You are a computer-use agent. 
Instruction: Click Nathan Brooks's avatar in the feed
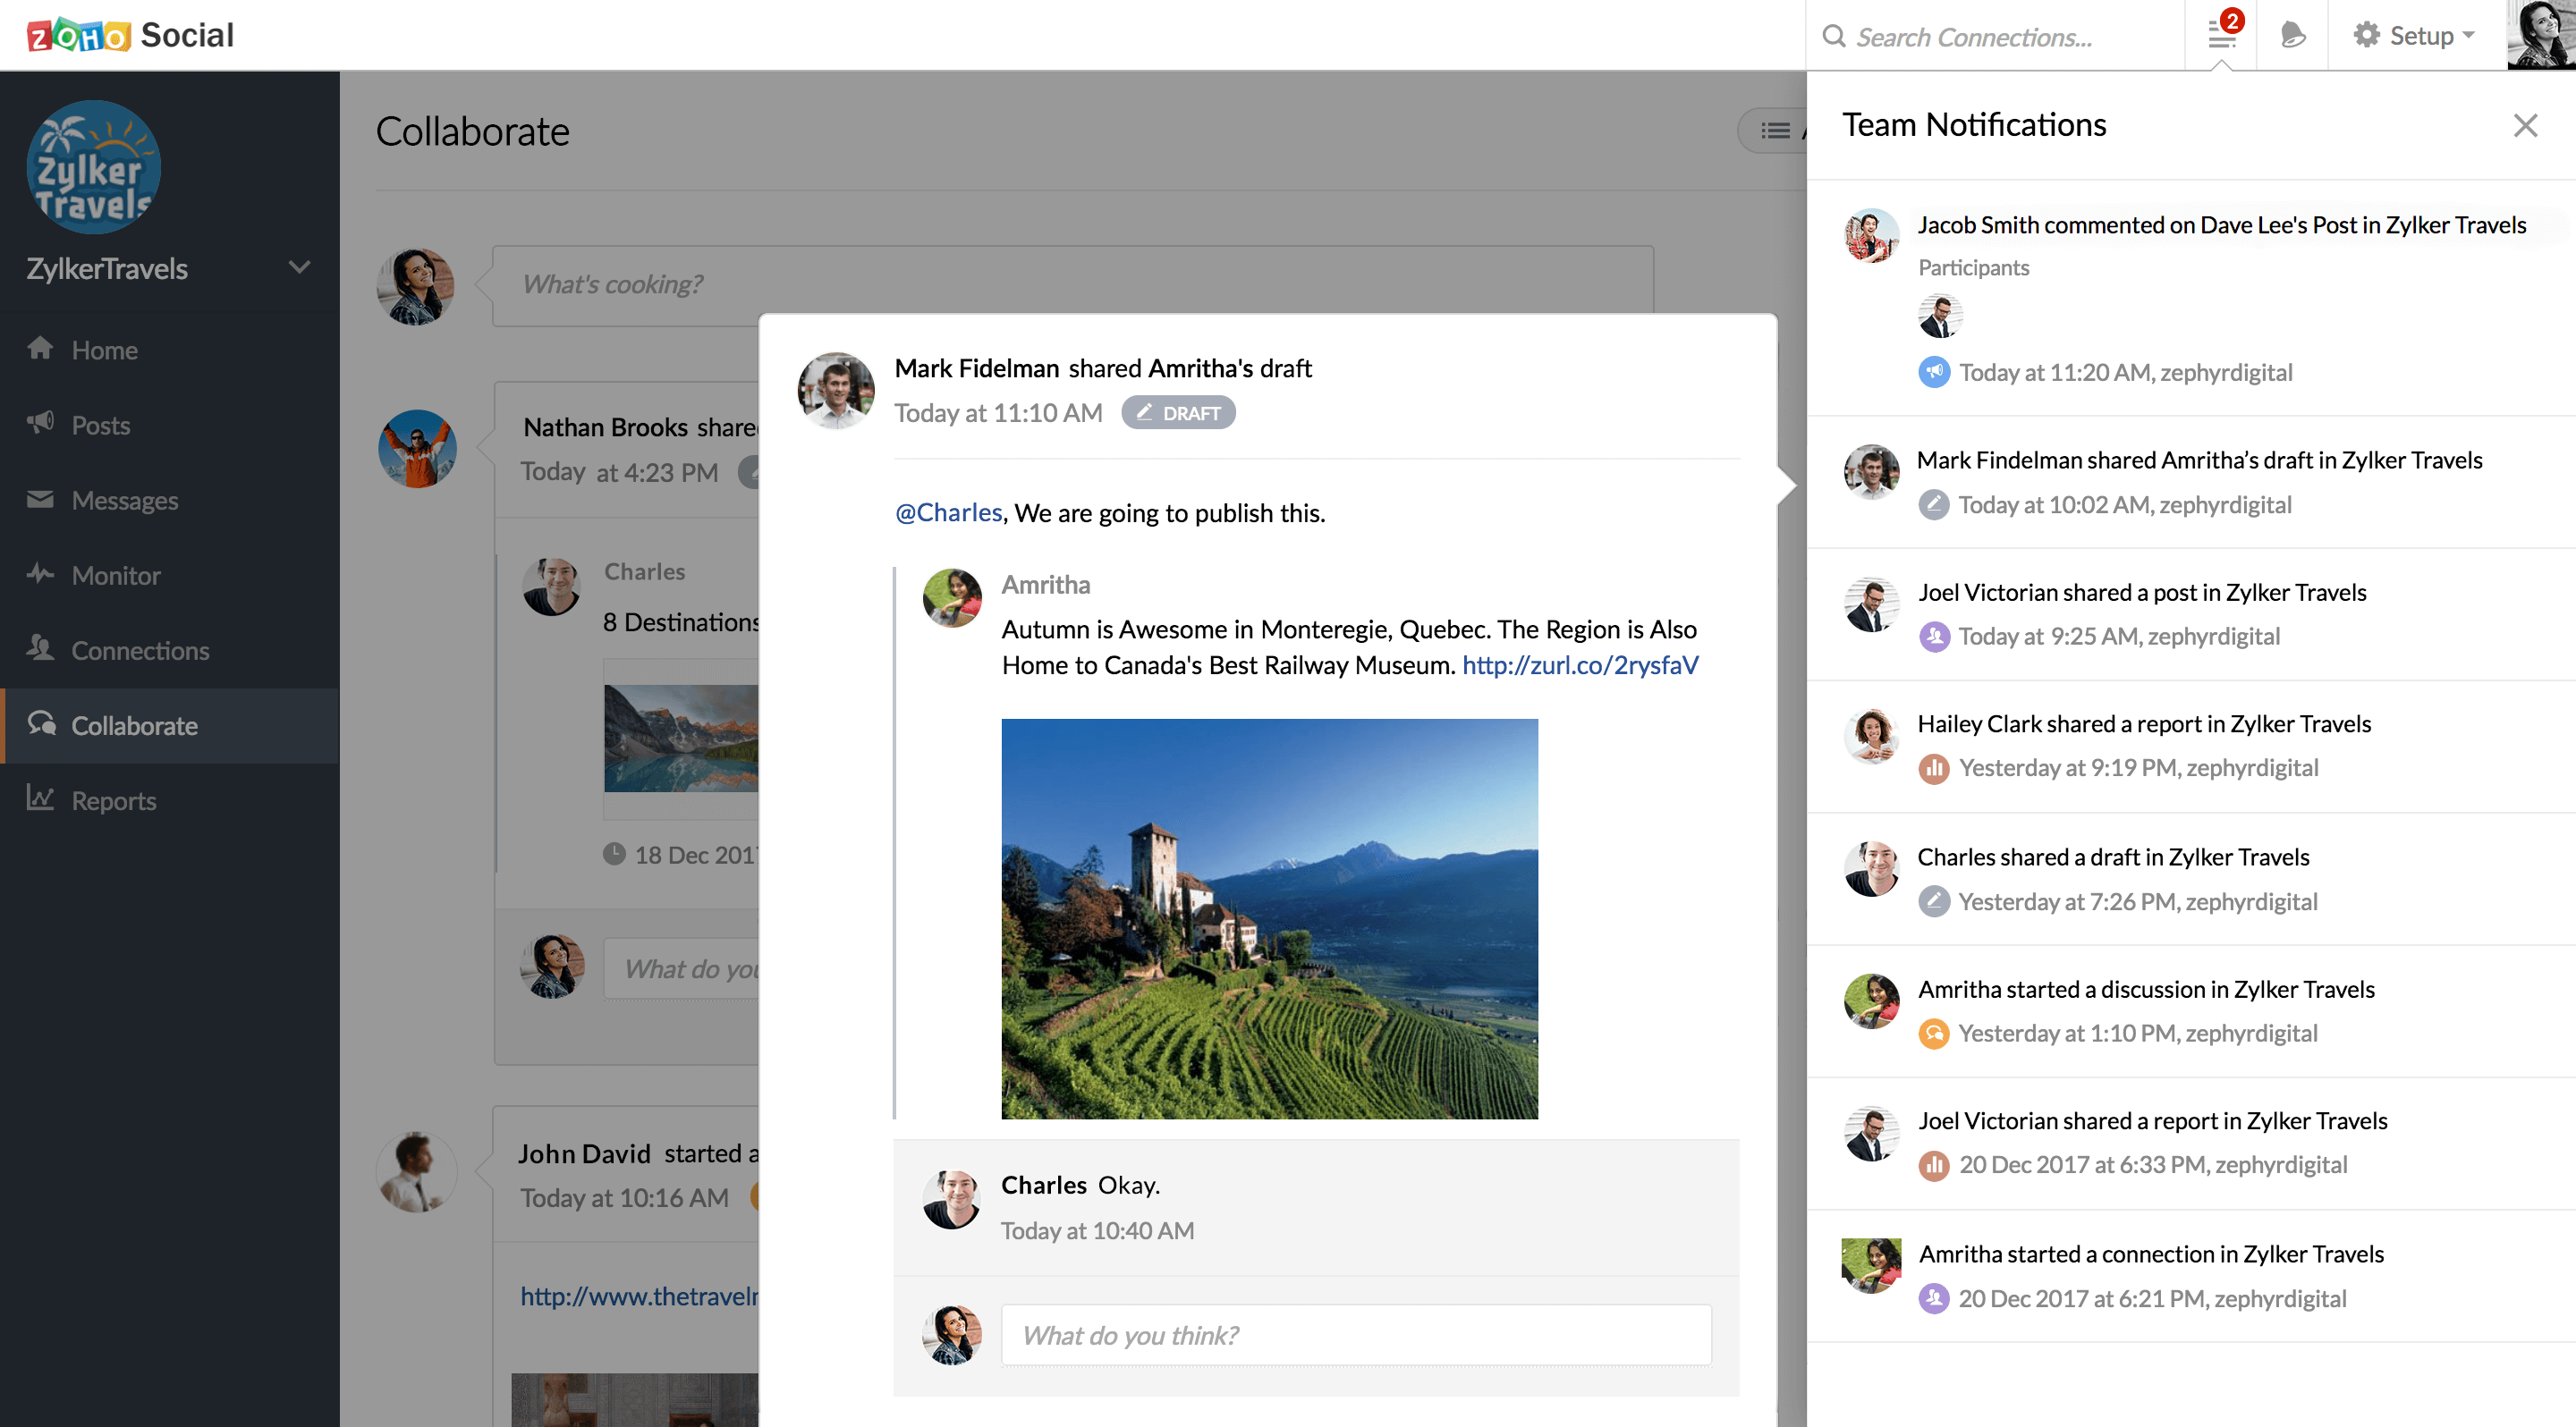(x=417, y=448)
